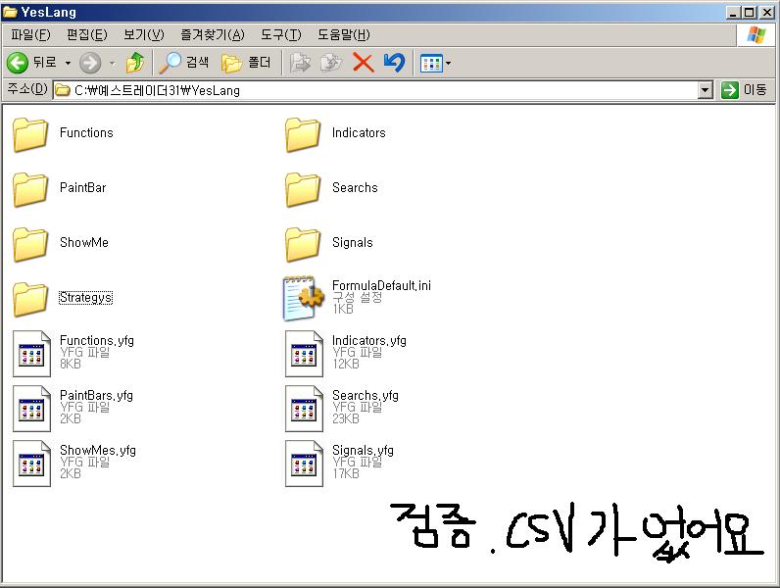This screenshot has width=780, height=588.
Task: Select the Signals folder icon
Action: click(x=303, y=244)
